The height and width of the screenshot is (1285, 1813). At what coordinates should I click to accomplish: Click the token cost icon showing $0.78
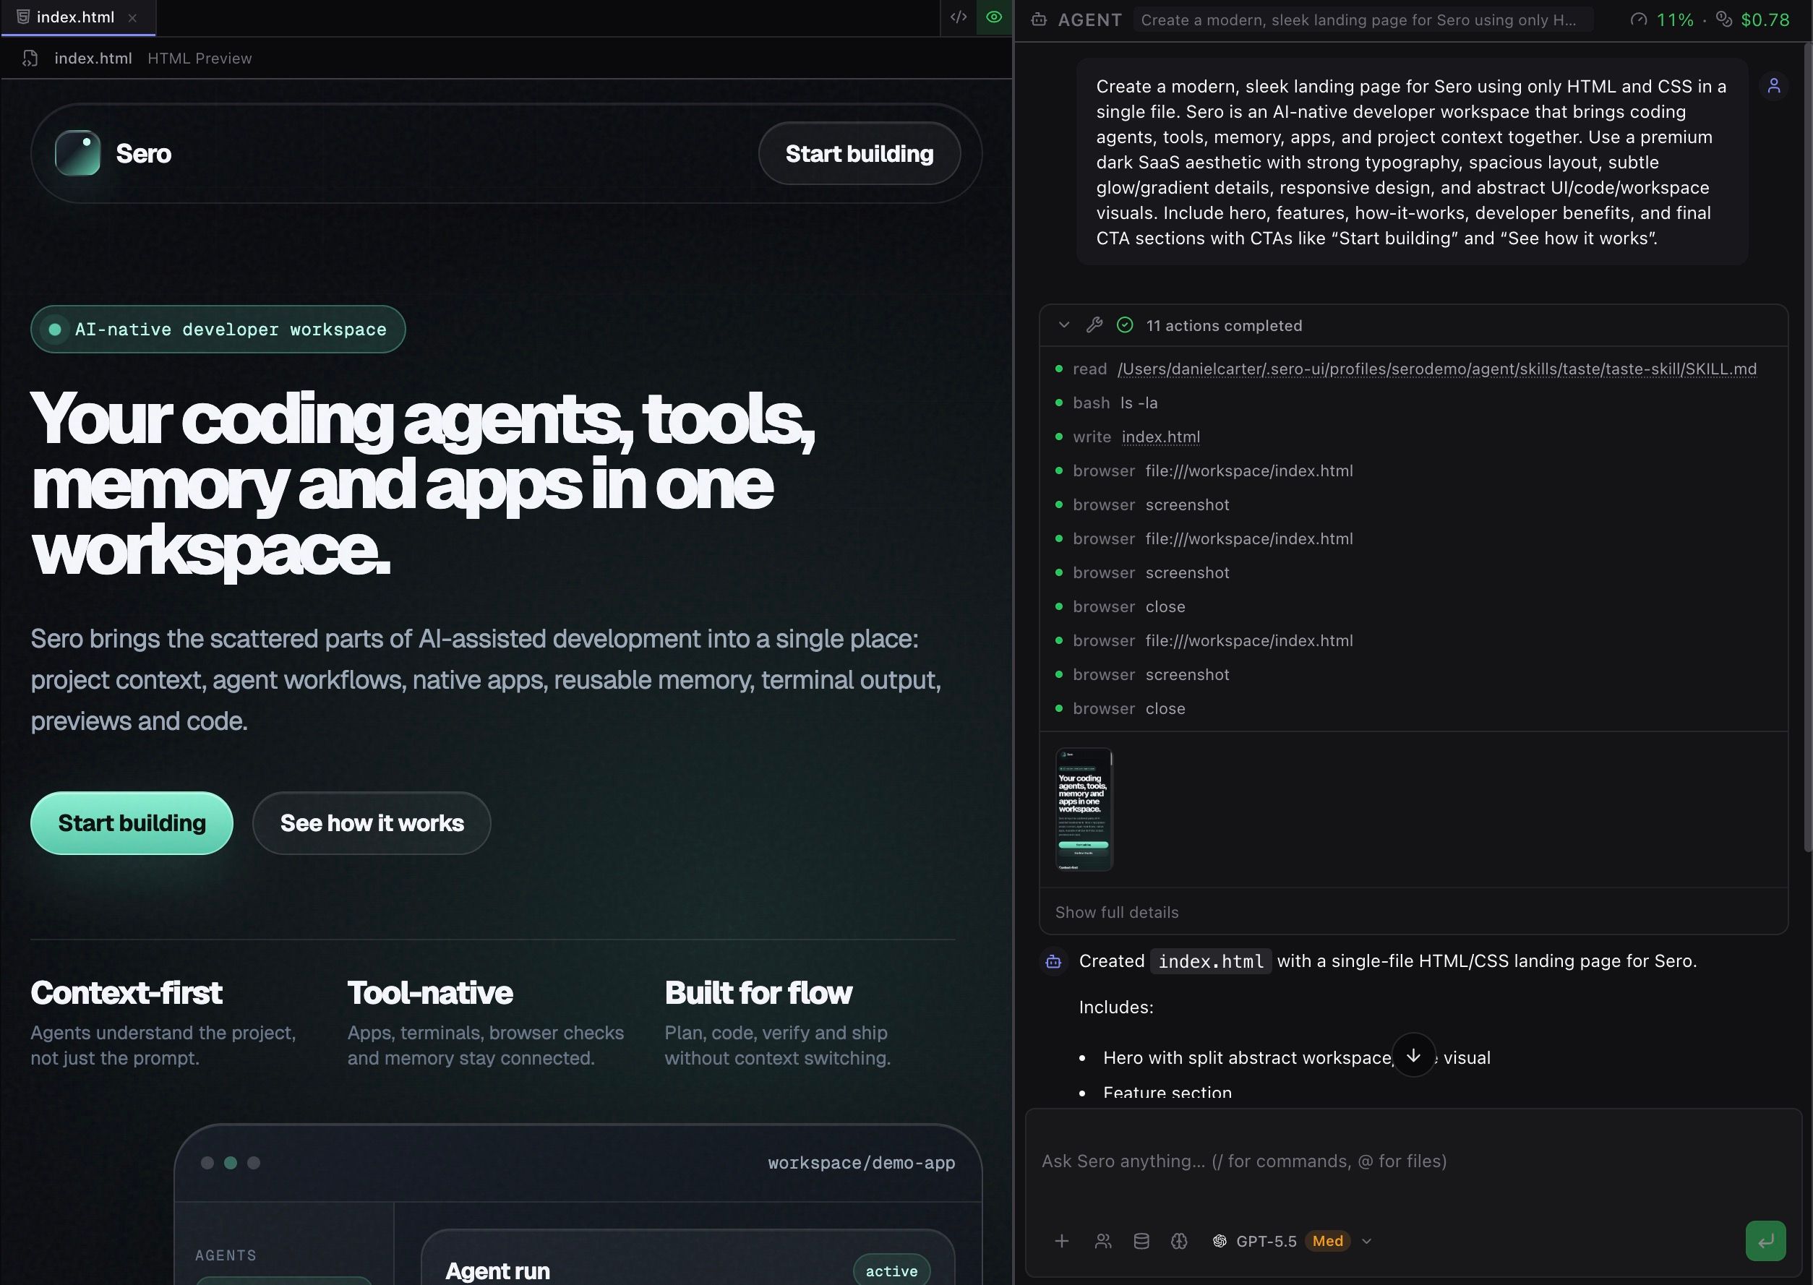tap(1723, 18)
